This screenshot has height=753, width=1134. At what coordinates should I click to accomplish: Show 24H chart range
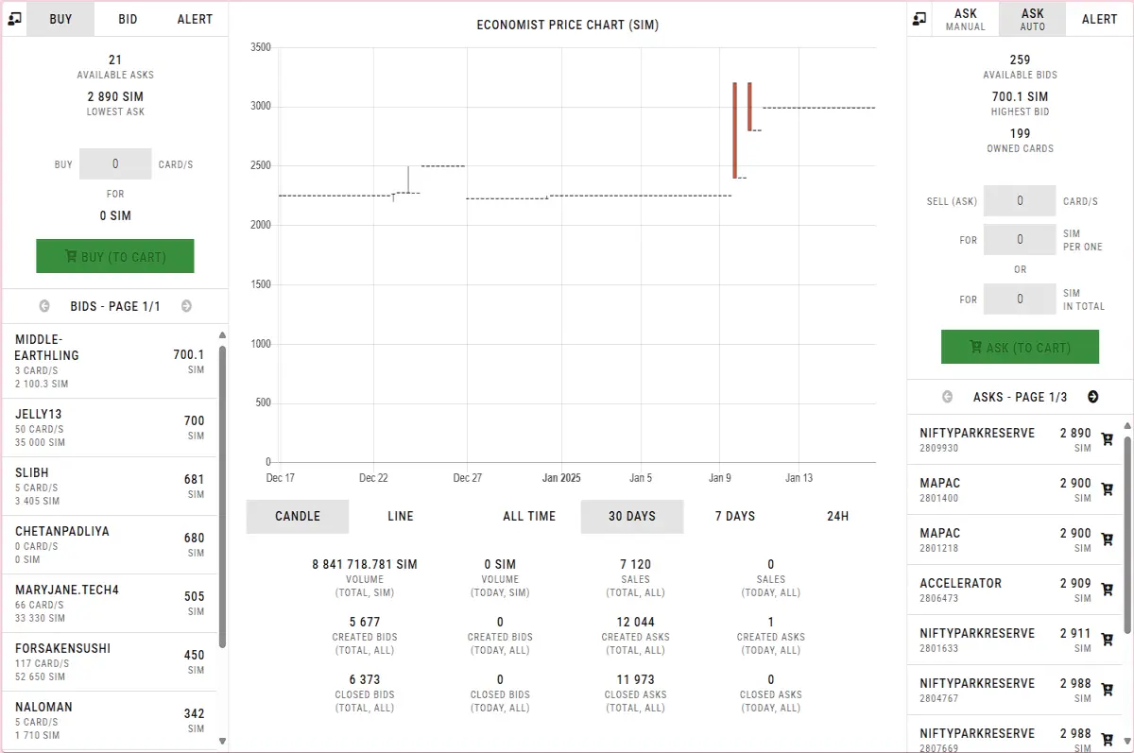click(837, 517)
